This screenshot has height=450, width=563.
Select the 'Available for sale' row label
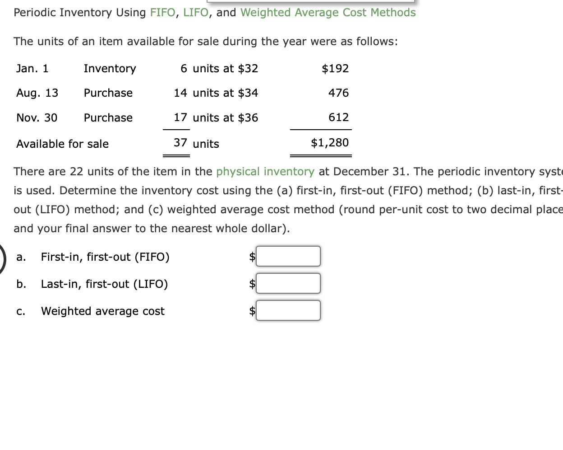click(x=62, y=144)
